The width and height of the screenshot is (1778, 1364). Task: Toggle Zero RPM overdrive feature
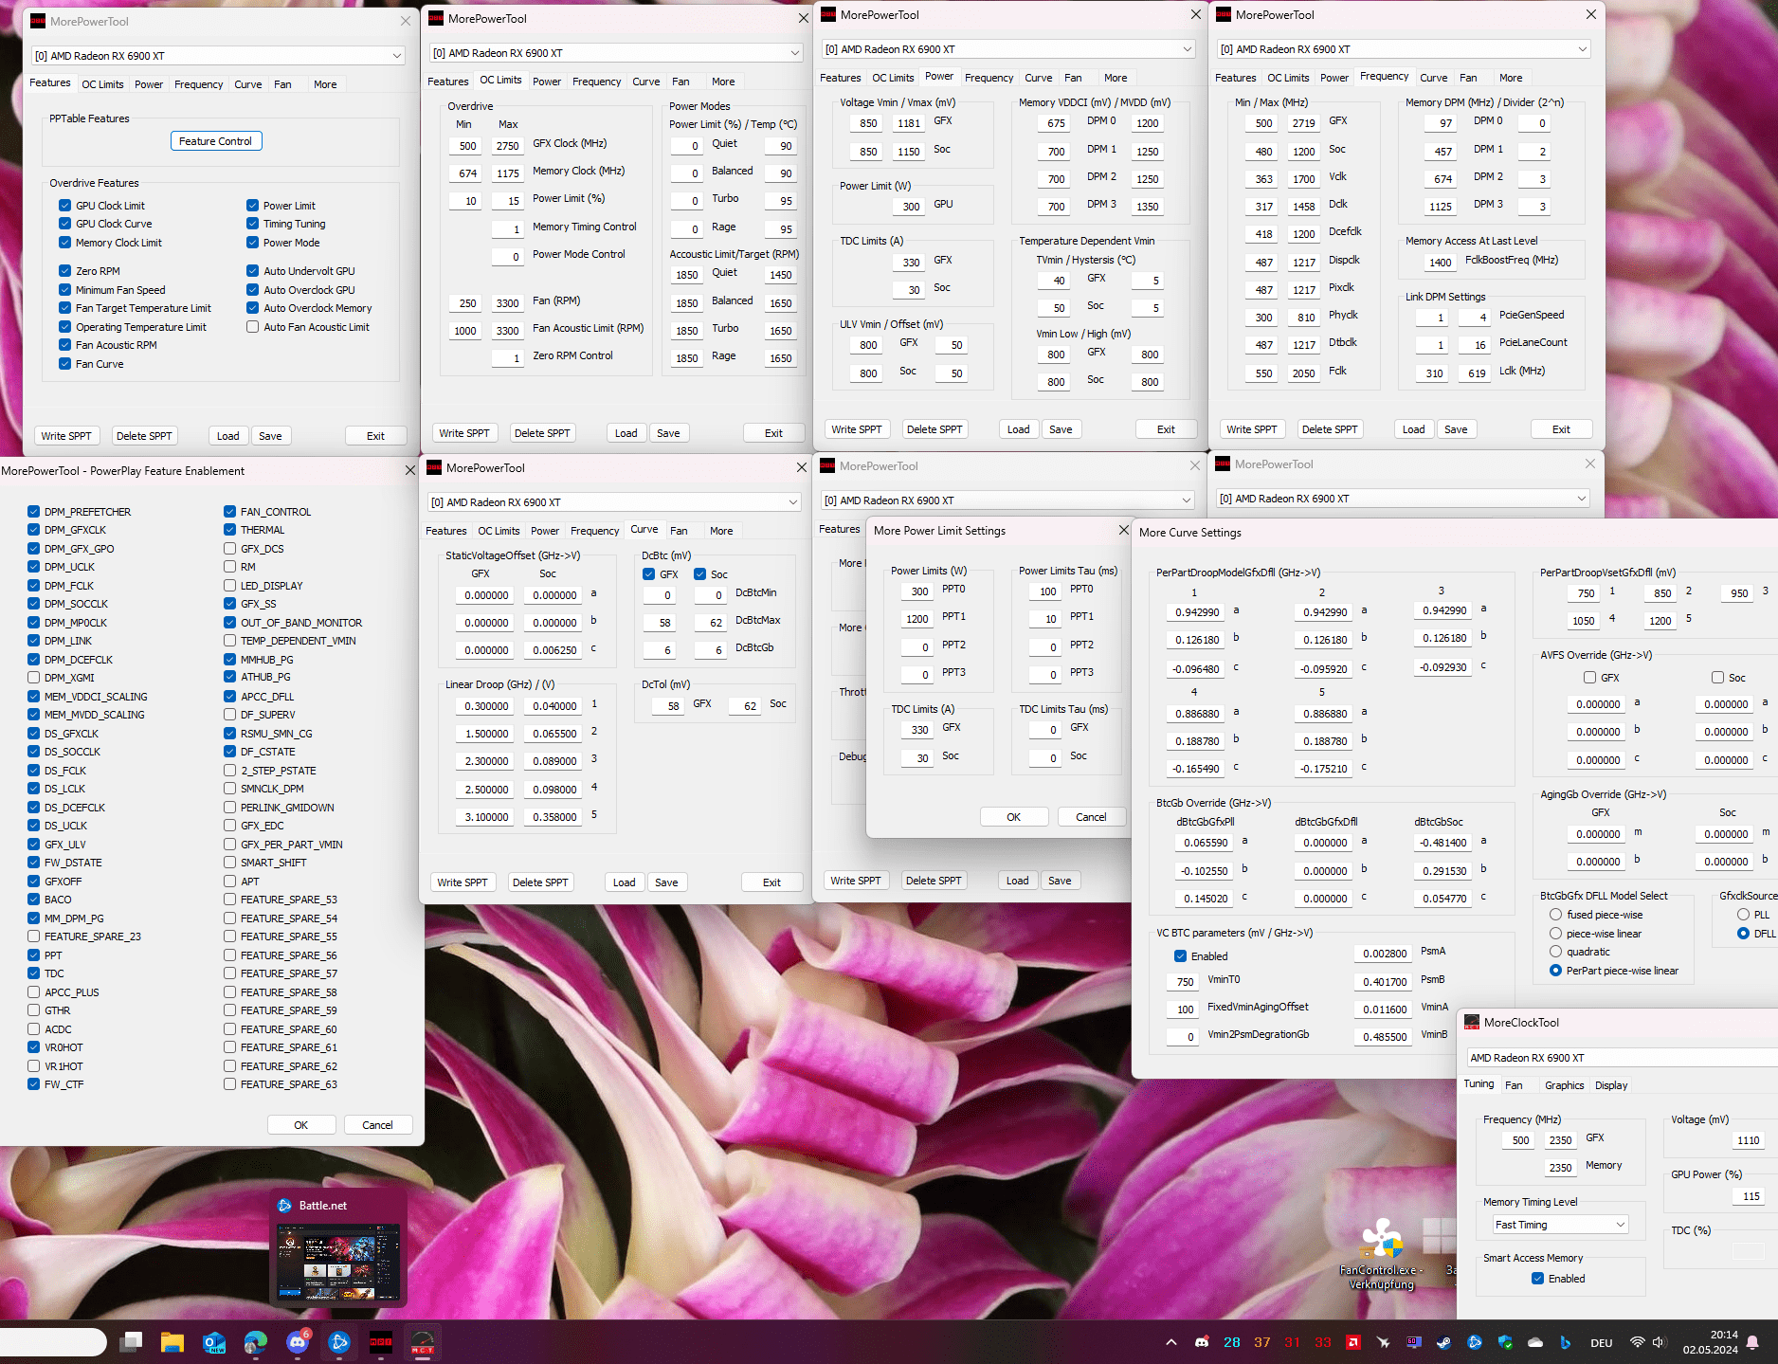point(64,271)
